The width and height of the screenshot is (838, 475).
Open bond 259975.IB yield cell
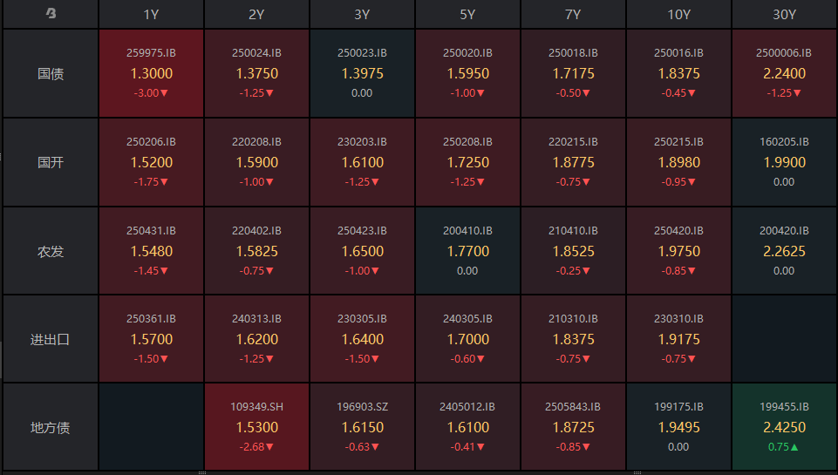coord(152,74)
